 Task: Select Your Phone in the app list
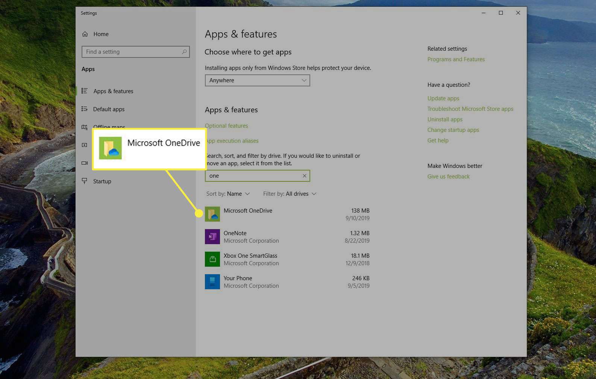(287, 282)
